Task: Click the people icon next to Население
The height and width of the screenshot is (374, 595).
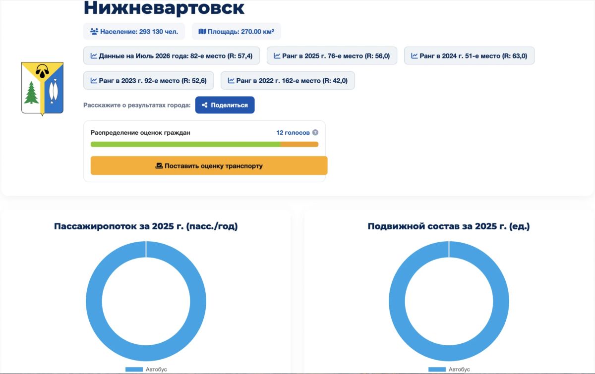Action: [x=94, y=31]
